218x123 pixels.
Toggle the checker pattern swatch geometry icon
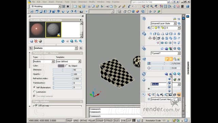click(36, 41)
